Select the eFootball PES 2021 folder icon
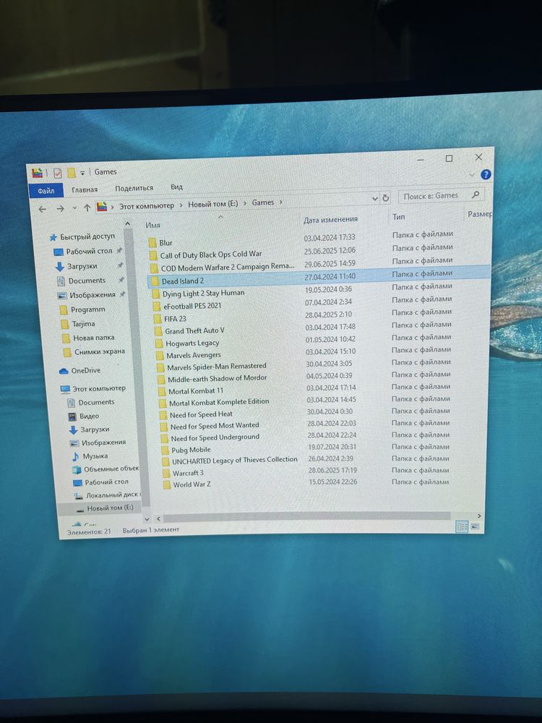The height and width of the screenshot is (723, 542). coord(157,306)
